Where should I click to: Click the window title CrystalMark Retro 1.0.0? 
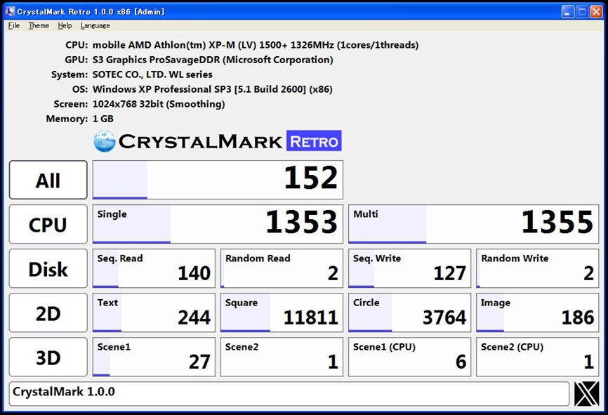pyautogui.click(x=91, y=12)
